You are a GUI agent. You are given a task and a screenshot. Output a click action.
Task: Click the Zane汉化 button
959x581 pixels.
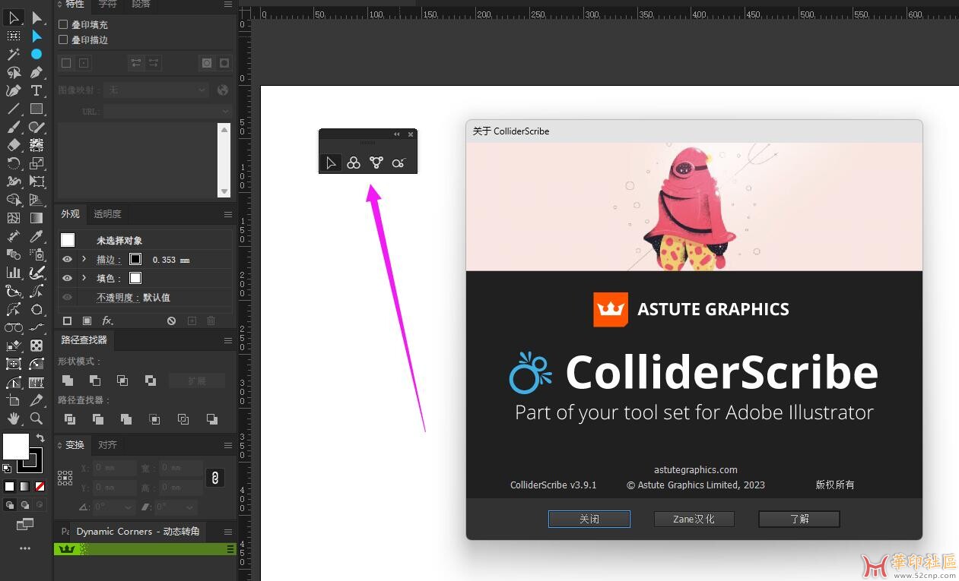pos(694,519)
